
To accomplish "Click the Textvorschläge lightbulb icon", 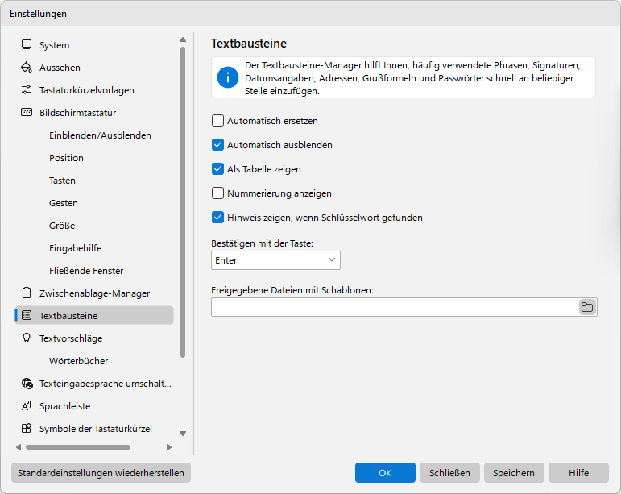I will [27, 338].
